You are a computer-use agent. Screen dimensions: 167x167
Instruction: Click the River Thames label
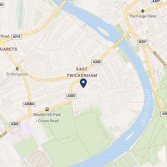[x=145, y=107]
